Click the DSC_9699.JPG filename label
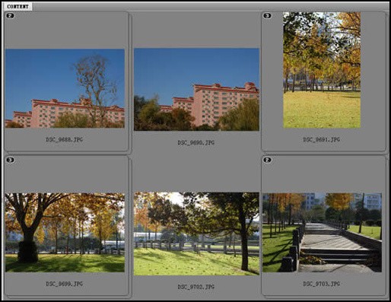The height and width of the screenshot is (302, 391). coord(65,284)
